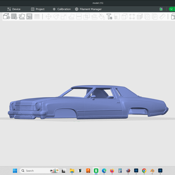Image resolution: width=175 pixels, height=175 pixels.
Task: Select the Color painting bucket tool
Action: click(x=102, y=17)
